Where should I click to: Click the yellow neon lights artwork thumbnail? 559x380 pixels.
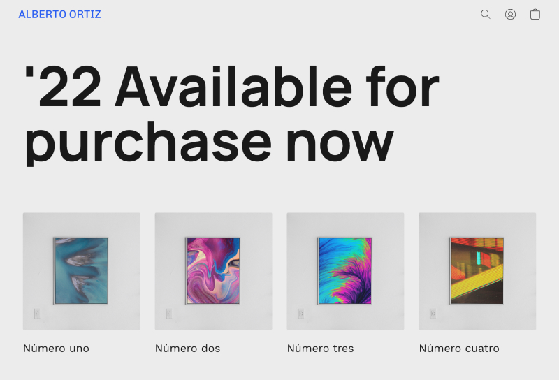[477, 270]
